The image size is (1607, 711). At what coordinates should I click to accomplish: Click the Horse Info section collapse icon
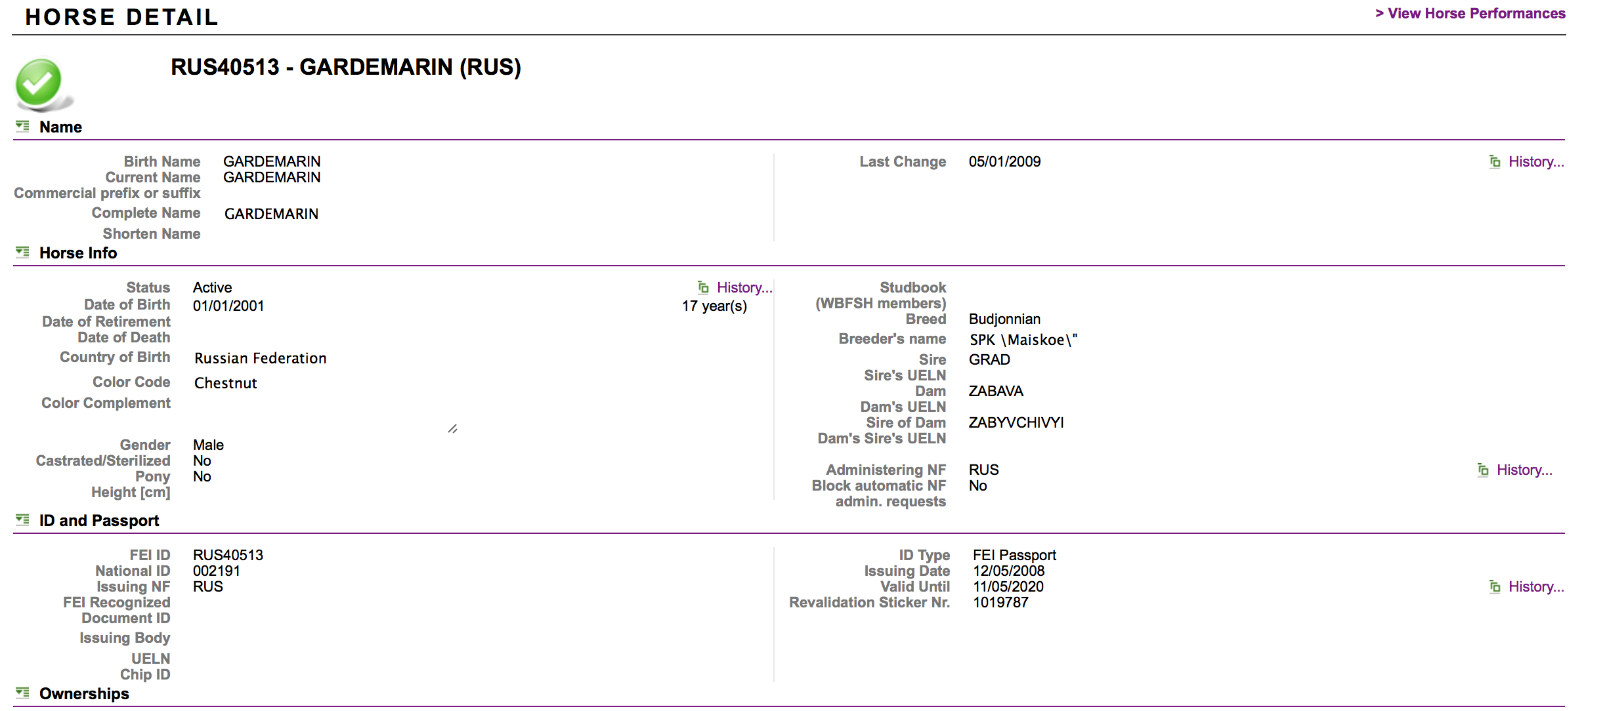23,253
